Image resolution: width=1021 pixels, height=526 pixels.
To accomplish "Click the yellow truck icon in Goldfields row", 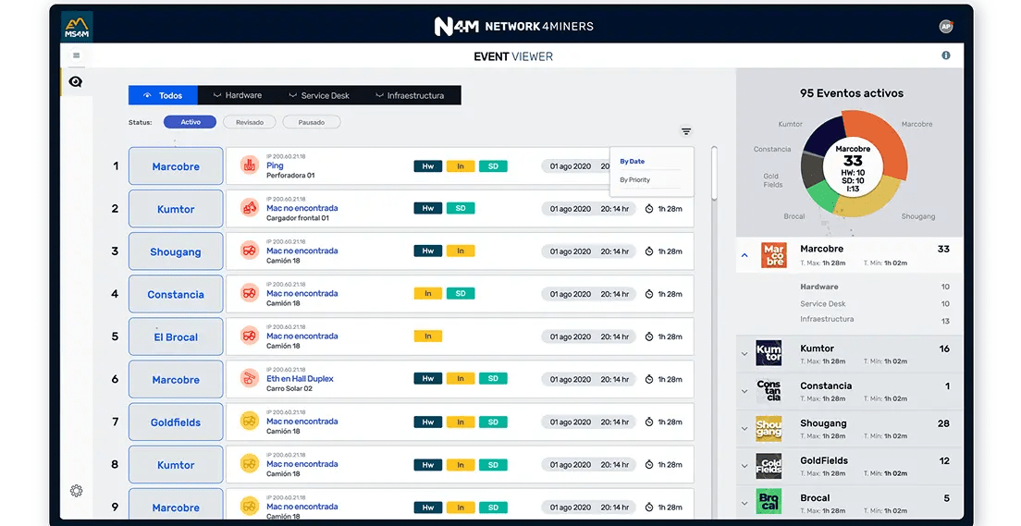I will click(250, 422).
